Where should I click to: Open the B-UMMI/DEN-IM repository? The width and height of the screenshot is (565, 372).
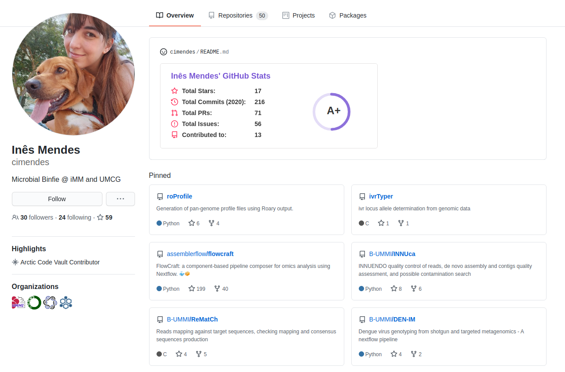pos(392,319)
